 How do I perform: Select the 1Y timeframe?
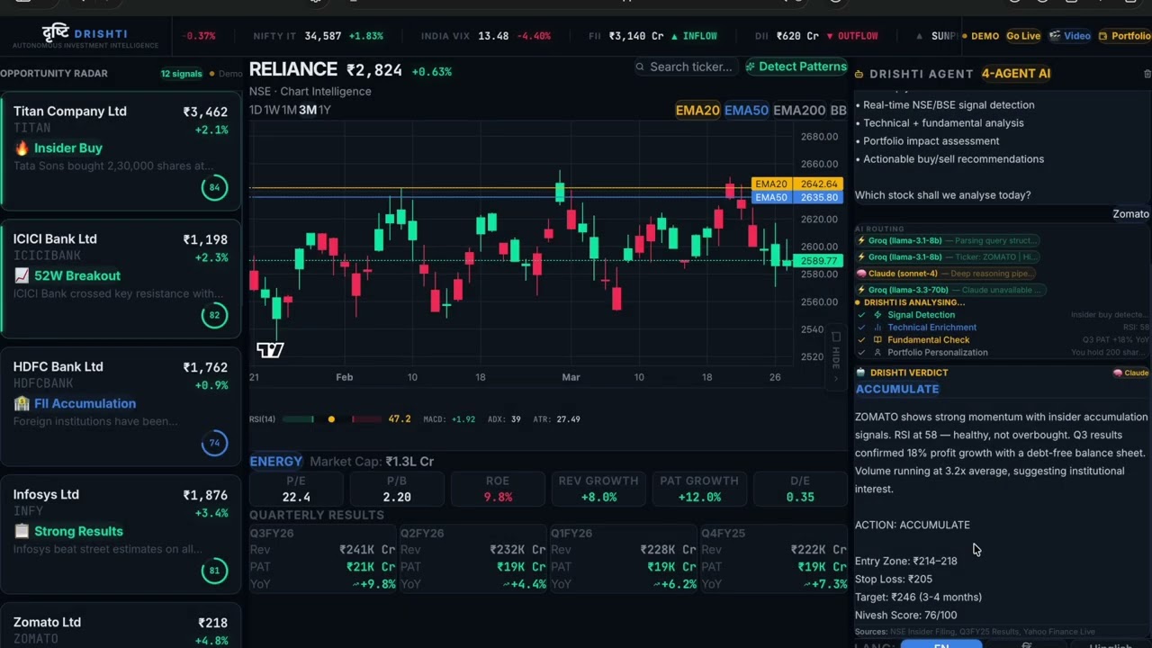[325, 110]
